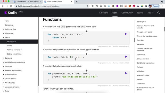
Task: Run the expression-body sum example
Action: point(126,57)
